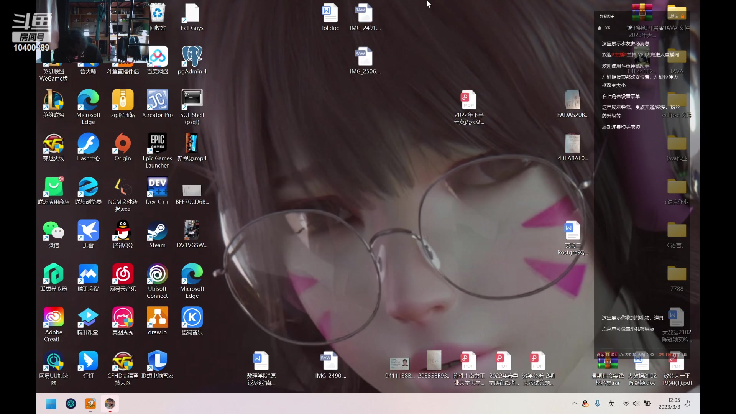Viewport: 736px width, 414px height.
Task: Open the Tencent QQ (腾讯QQ) icon
Action: pyautogui.click(x=123, y=234)
